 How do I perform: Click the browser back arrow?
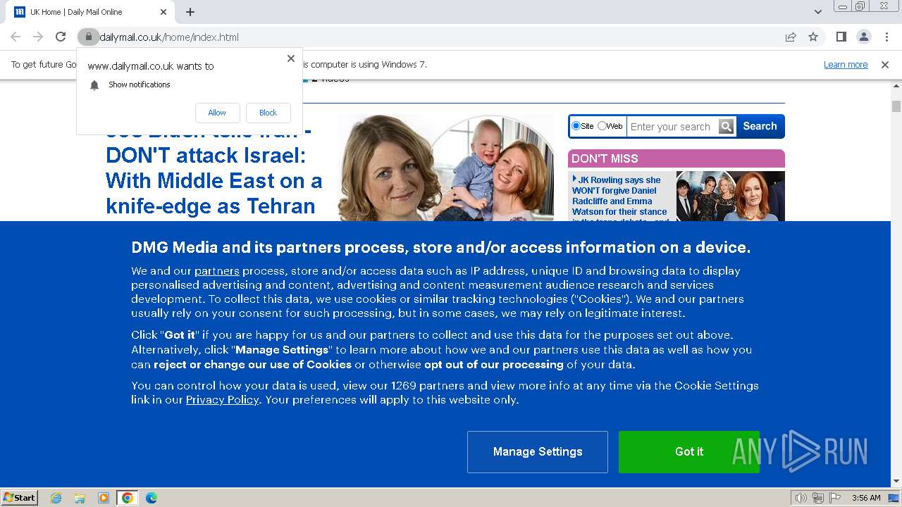16,37
